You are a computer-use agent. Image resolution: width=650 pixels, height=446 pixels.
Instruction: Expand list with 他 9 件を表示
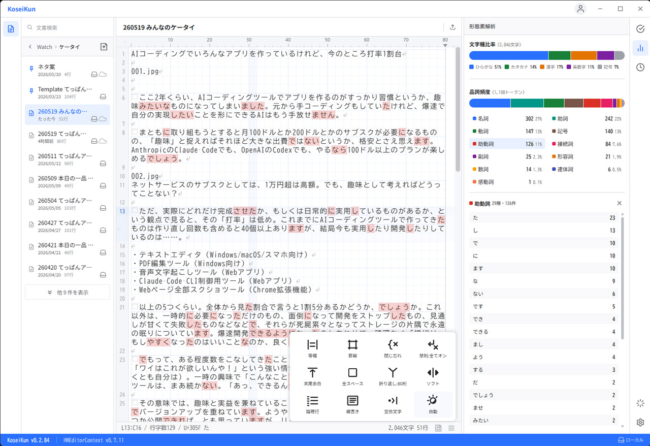(x=68, y=292)
